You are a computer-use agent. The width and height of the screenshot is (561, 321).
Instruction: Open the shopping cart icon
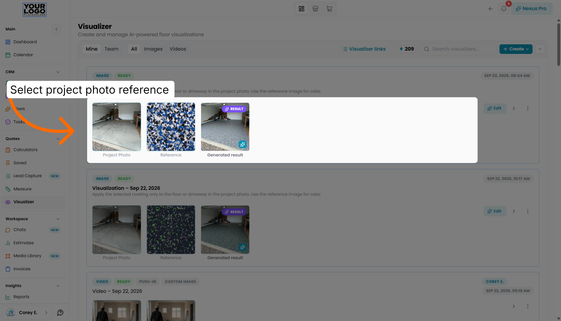tap(329, 9)
